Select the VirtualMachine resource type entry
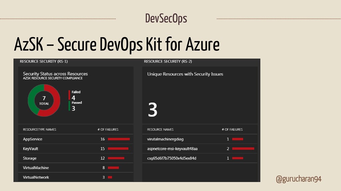Screen dimensions: 341x191 [x=76, y=167]
